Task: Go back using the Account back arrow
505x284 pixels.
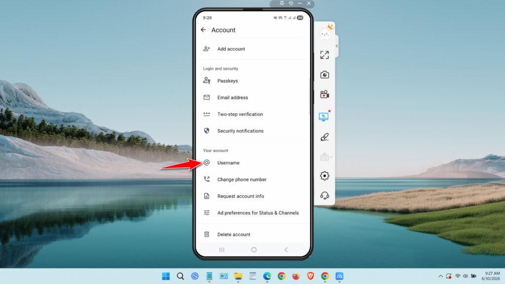Action: tap(203, 30)
